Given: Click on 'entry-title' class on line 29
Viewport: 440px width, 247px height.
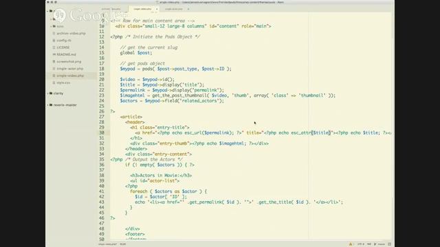Looking at the screenshot, I should pos(171,128).
